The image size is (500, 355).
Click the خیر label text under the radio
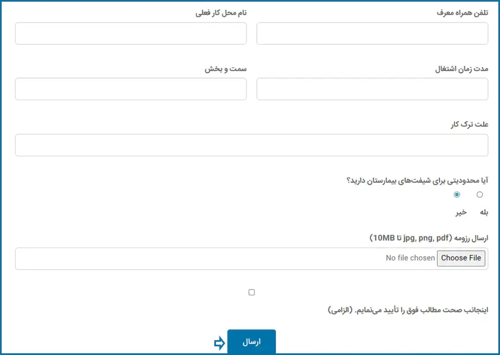(461, 212)
